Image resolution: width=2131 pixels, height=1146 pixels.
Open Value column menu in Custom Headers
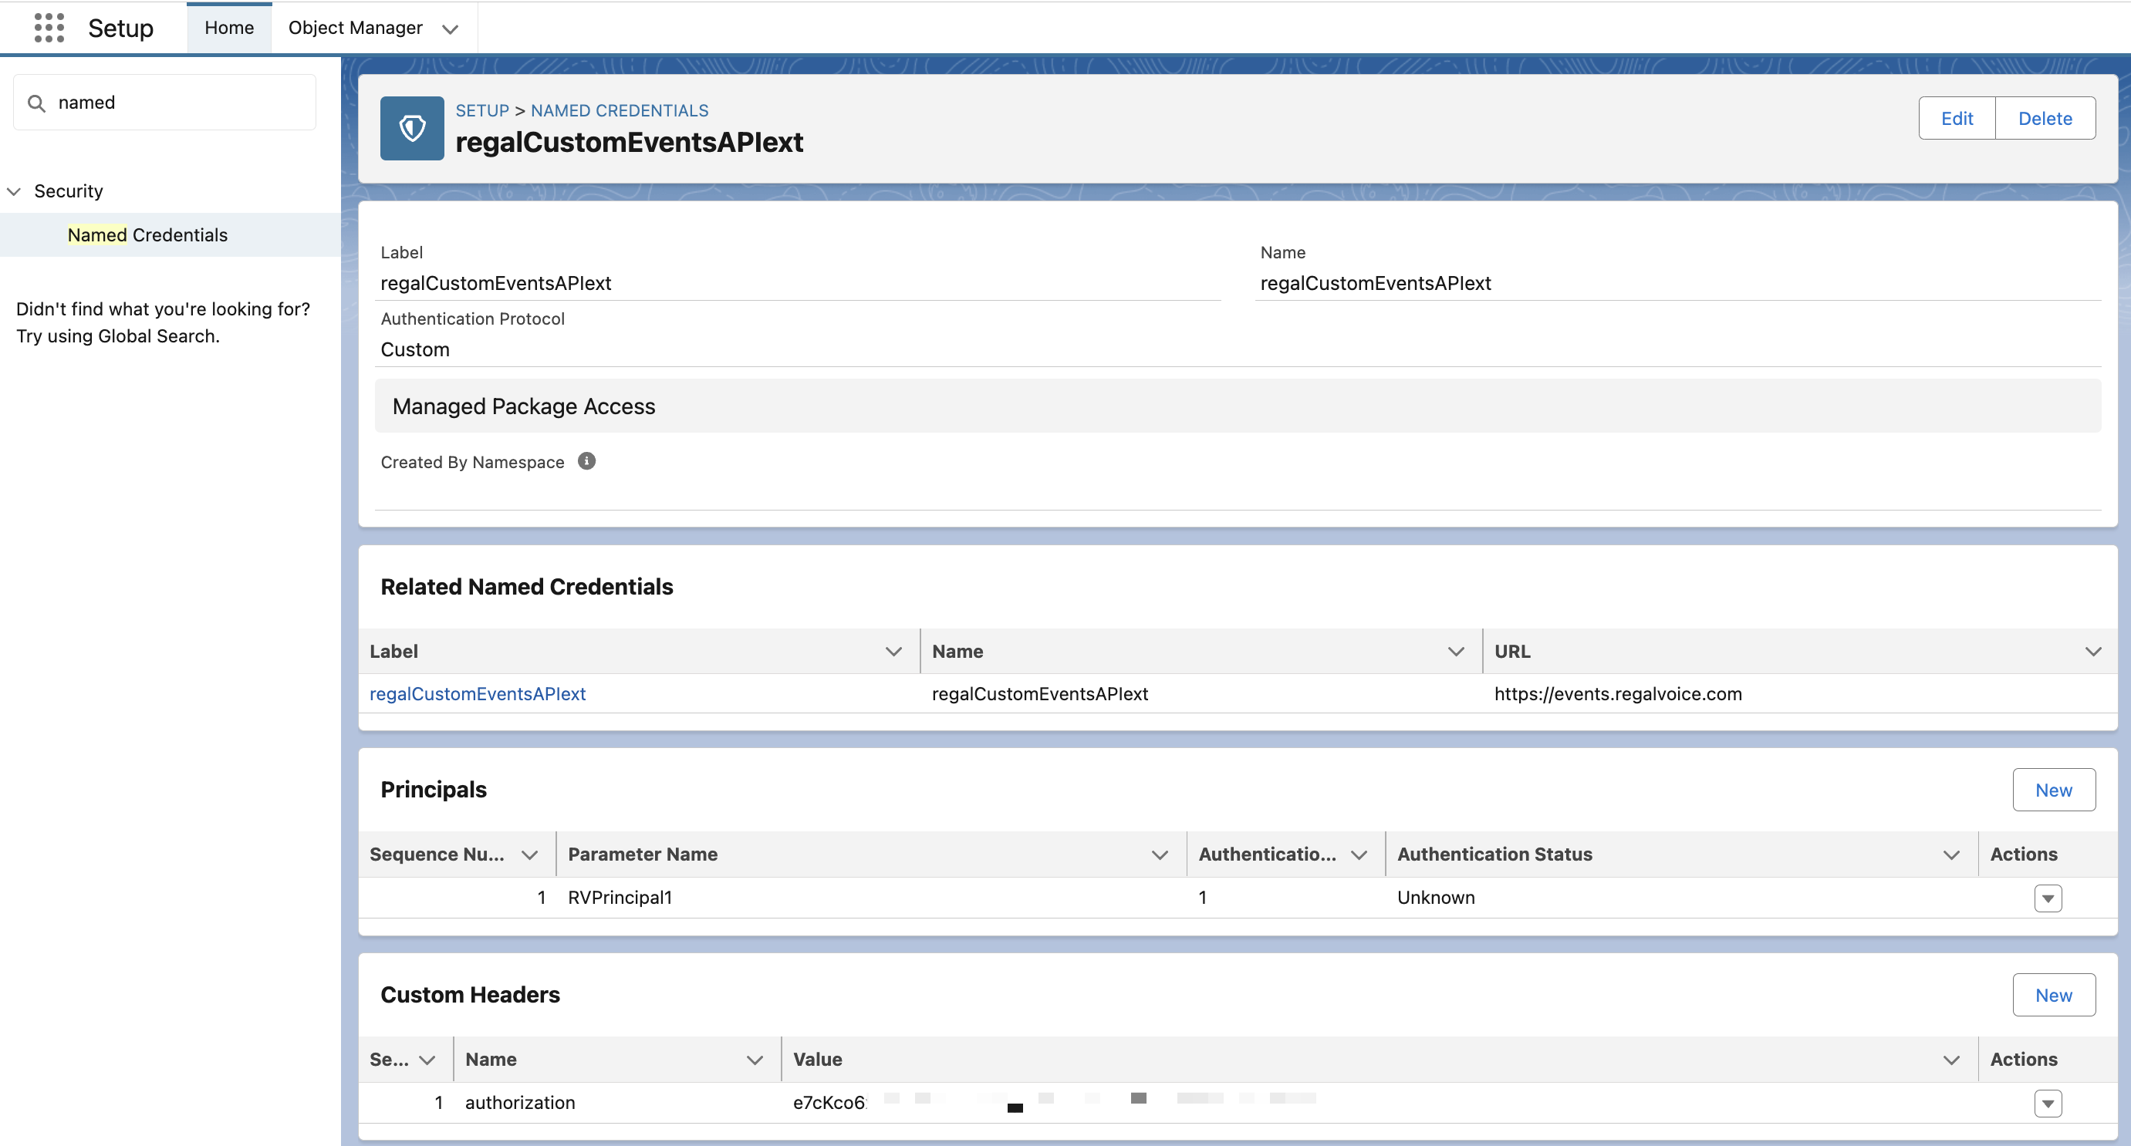coord(1951,1060)
